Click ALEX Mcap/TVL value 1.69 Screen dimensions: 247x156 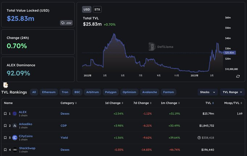click(240, 114)
